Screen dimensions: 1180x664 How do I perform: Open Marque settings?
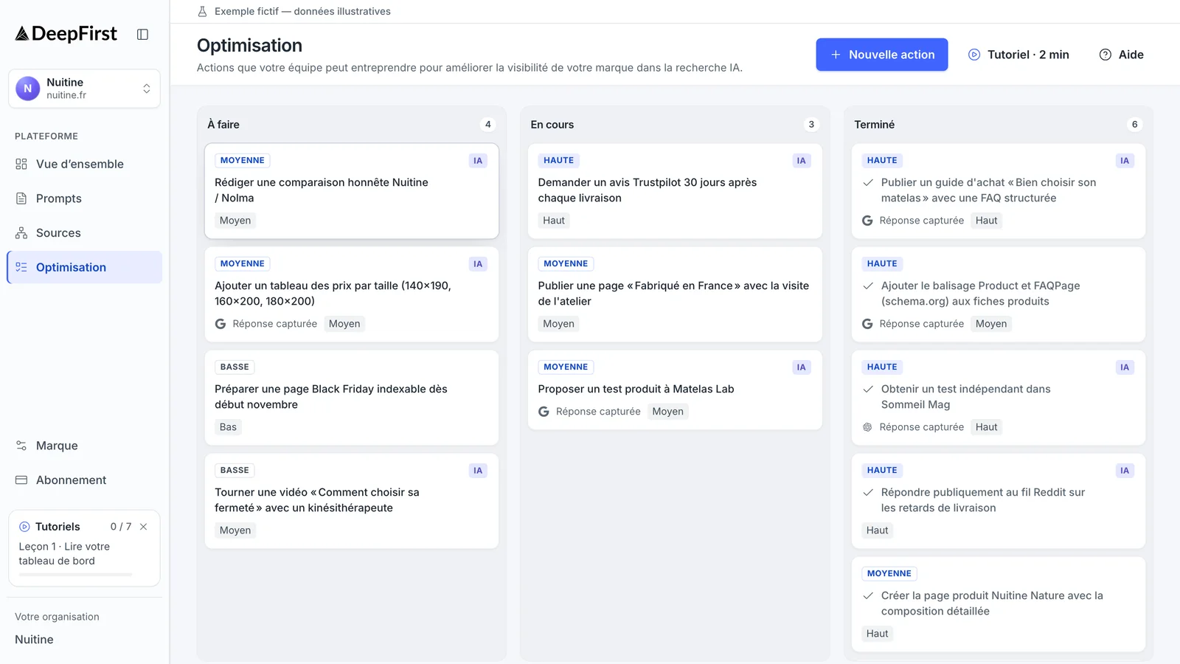(84, 446)
